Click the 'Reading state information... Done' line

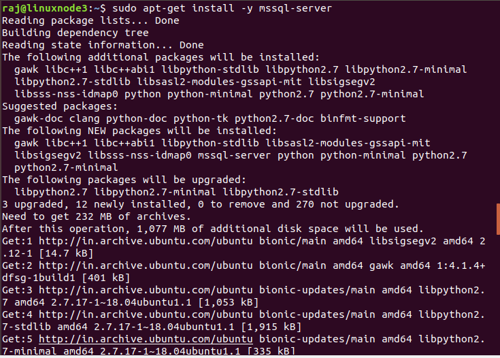pyautogui.click(x=103, y=45)
